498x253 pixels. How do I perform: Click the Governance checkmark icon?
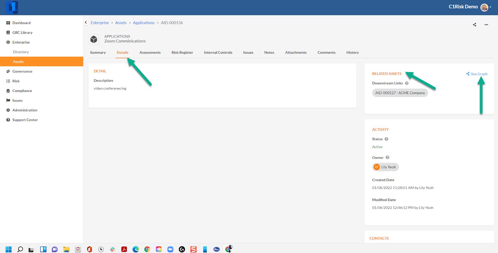8,71
